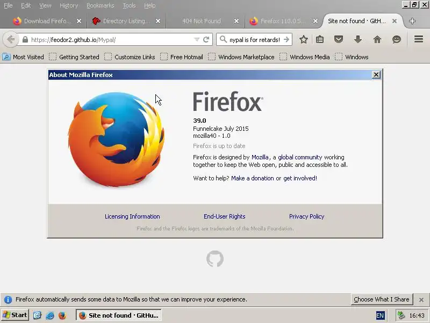Image resolution: width=430 pixels, height=323 pixels.
Task: Open the Windows bookmark
Action: click(x=352, y=57)
